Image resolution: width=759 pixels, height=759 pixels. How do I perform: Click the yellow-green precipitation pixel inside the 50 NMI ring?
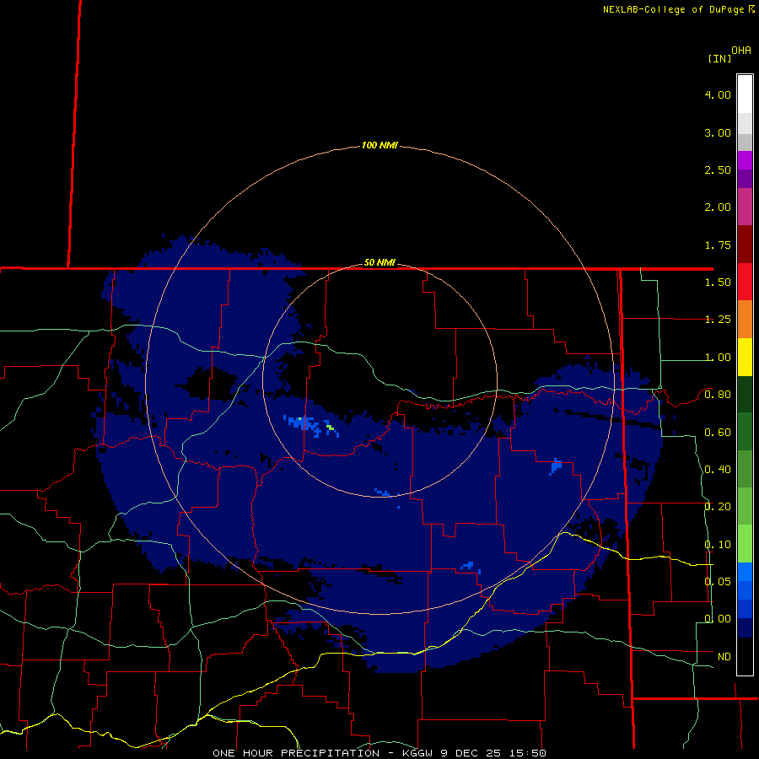(330, 428)
